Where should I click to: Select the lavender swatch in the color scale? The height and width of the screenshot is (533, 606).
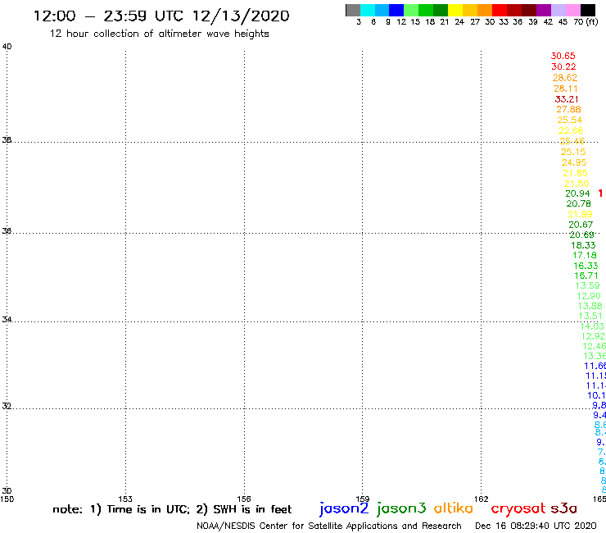click(x=558, y=10)
